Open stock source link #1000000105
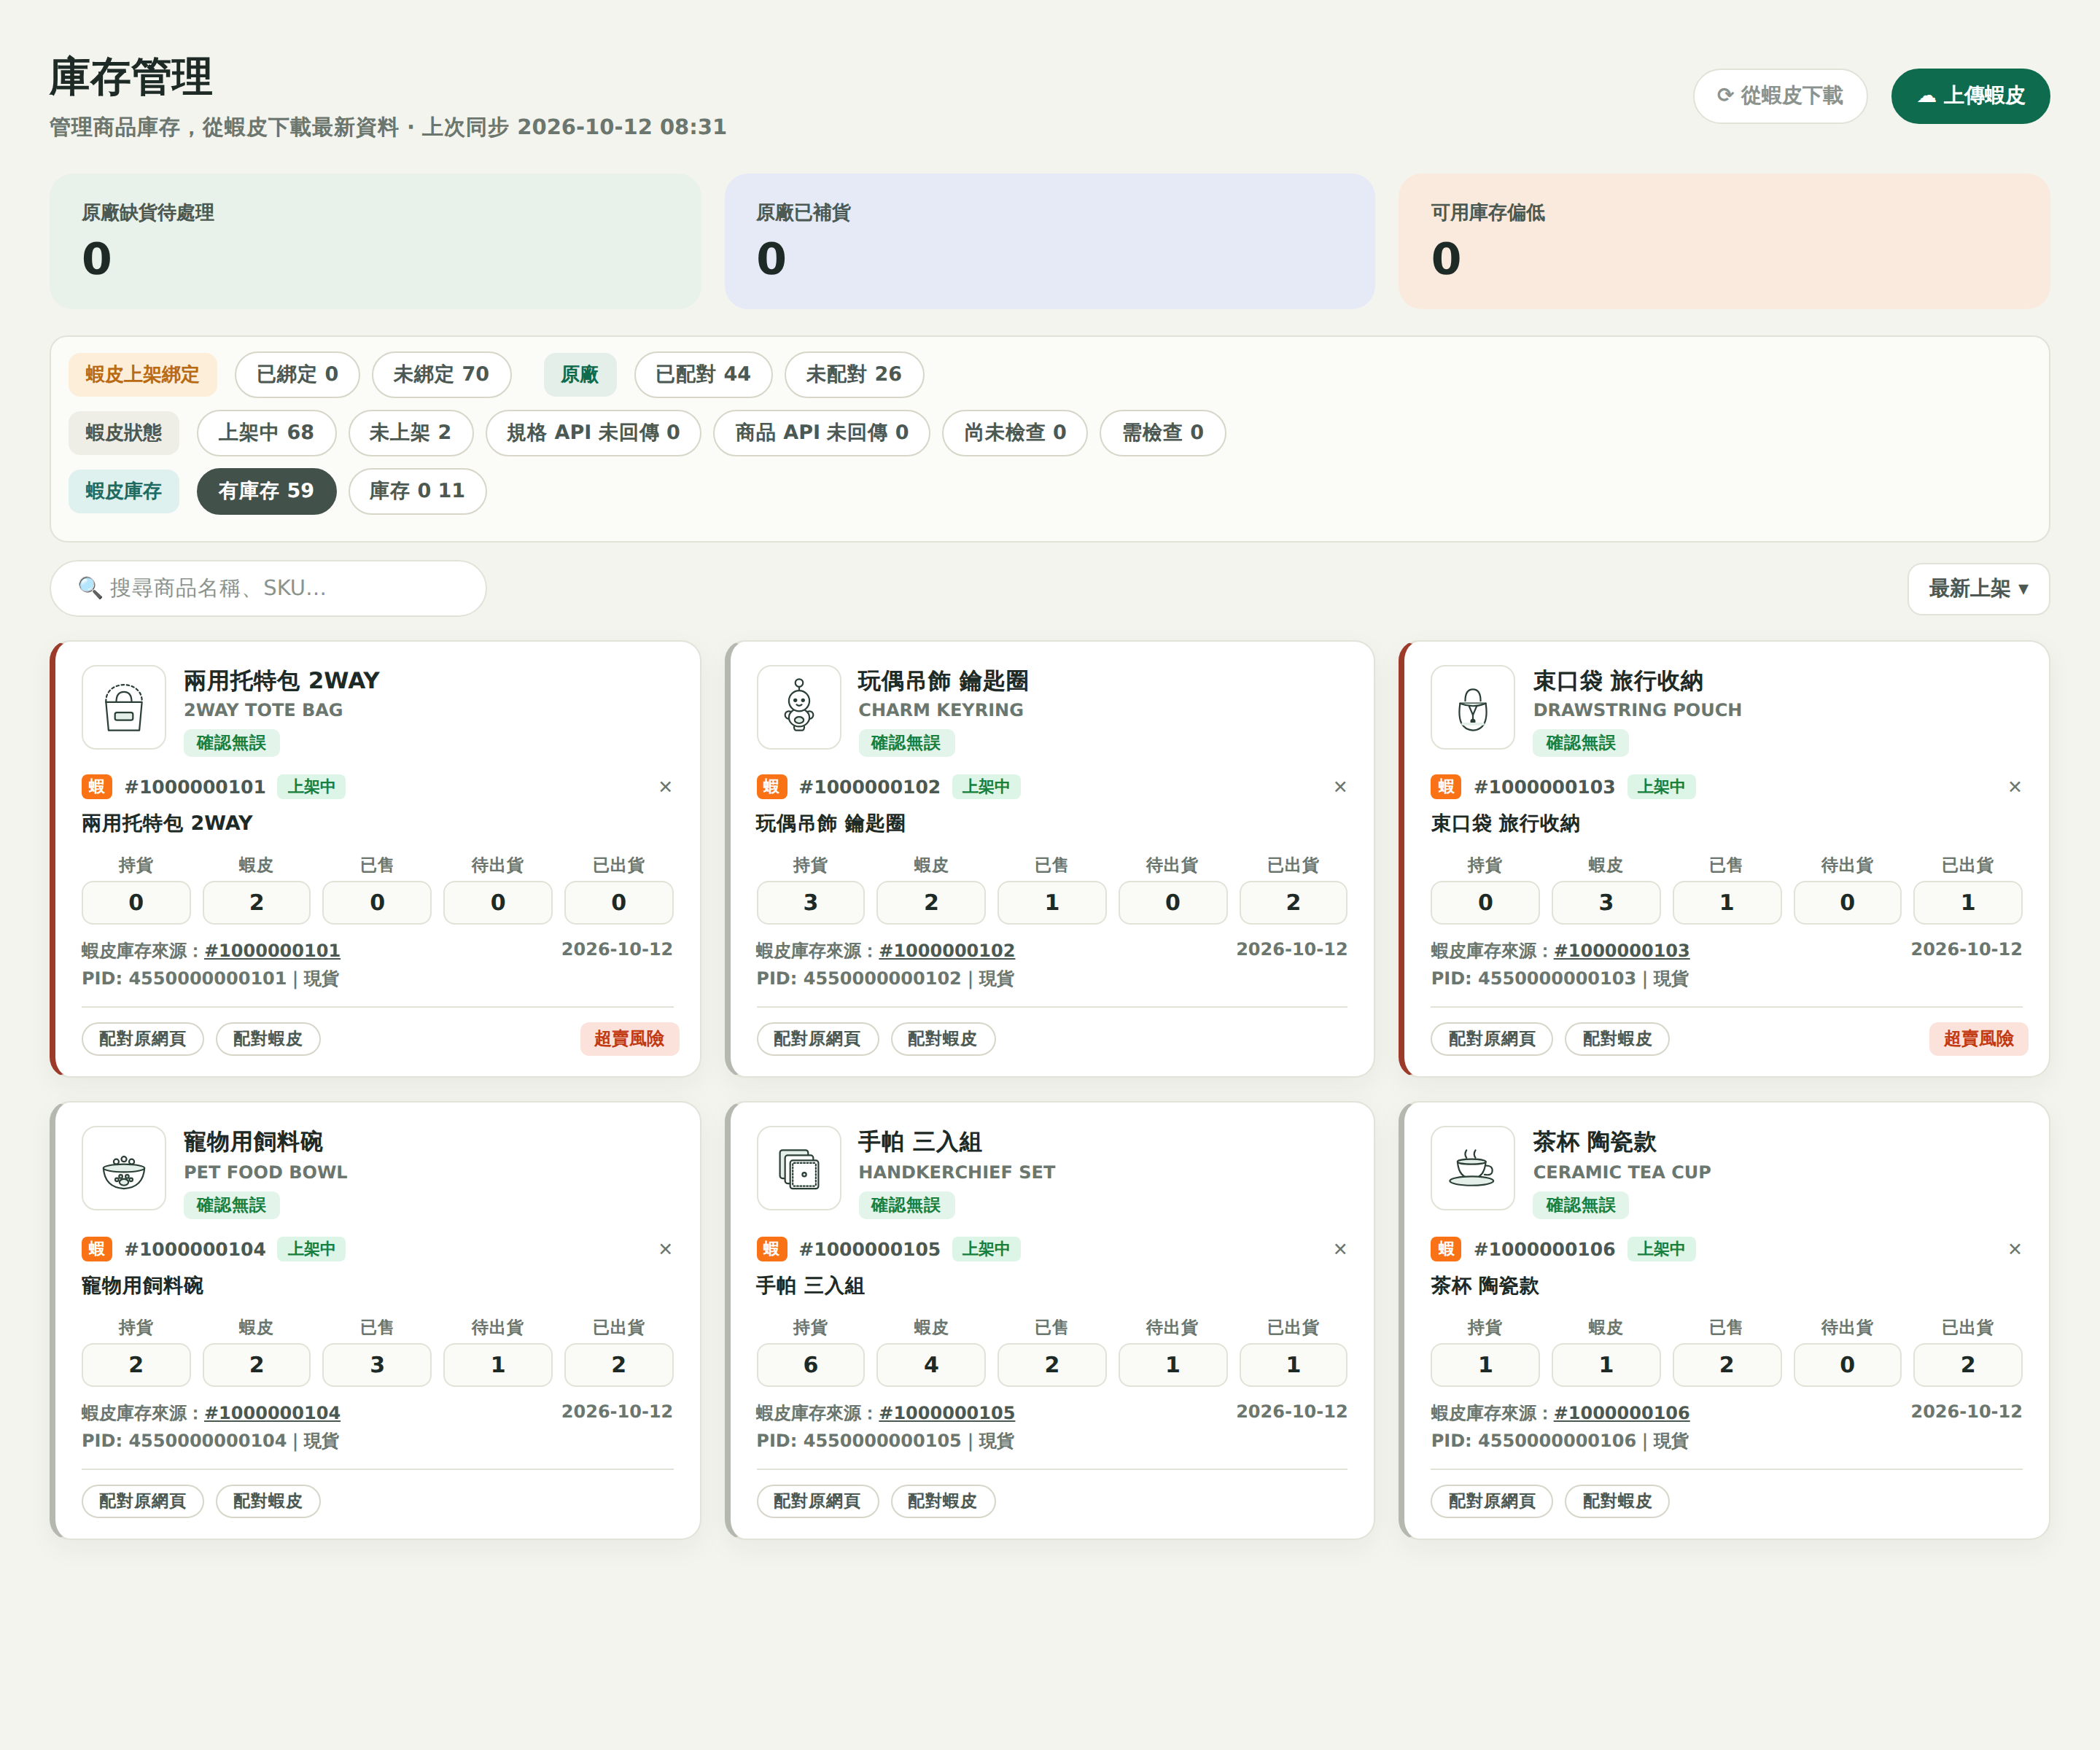 click(946, 1413)
